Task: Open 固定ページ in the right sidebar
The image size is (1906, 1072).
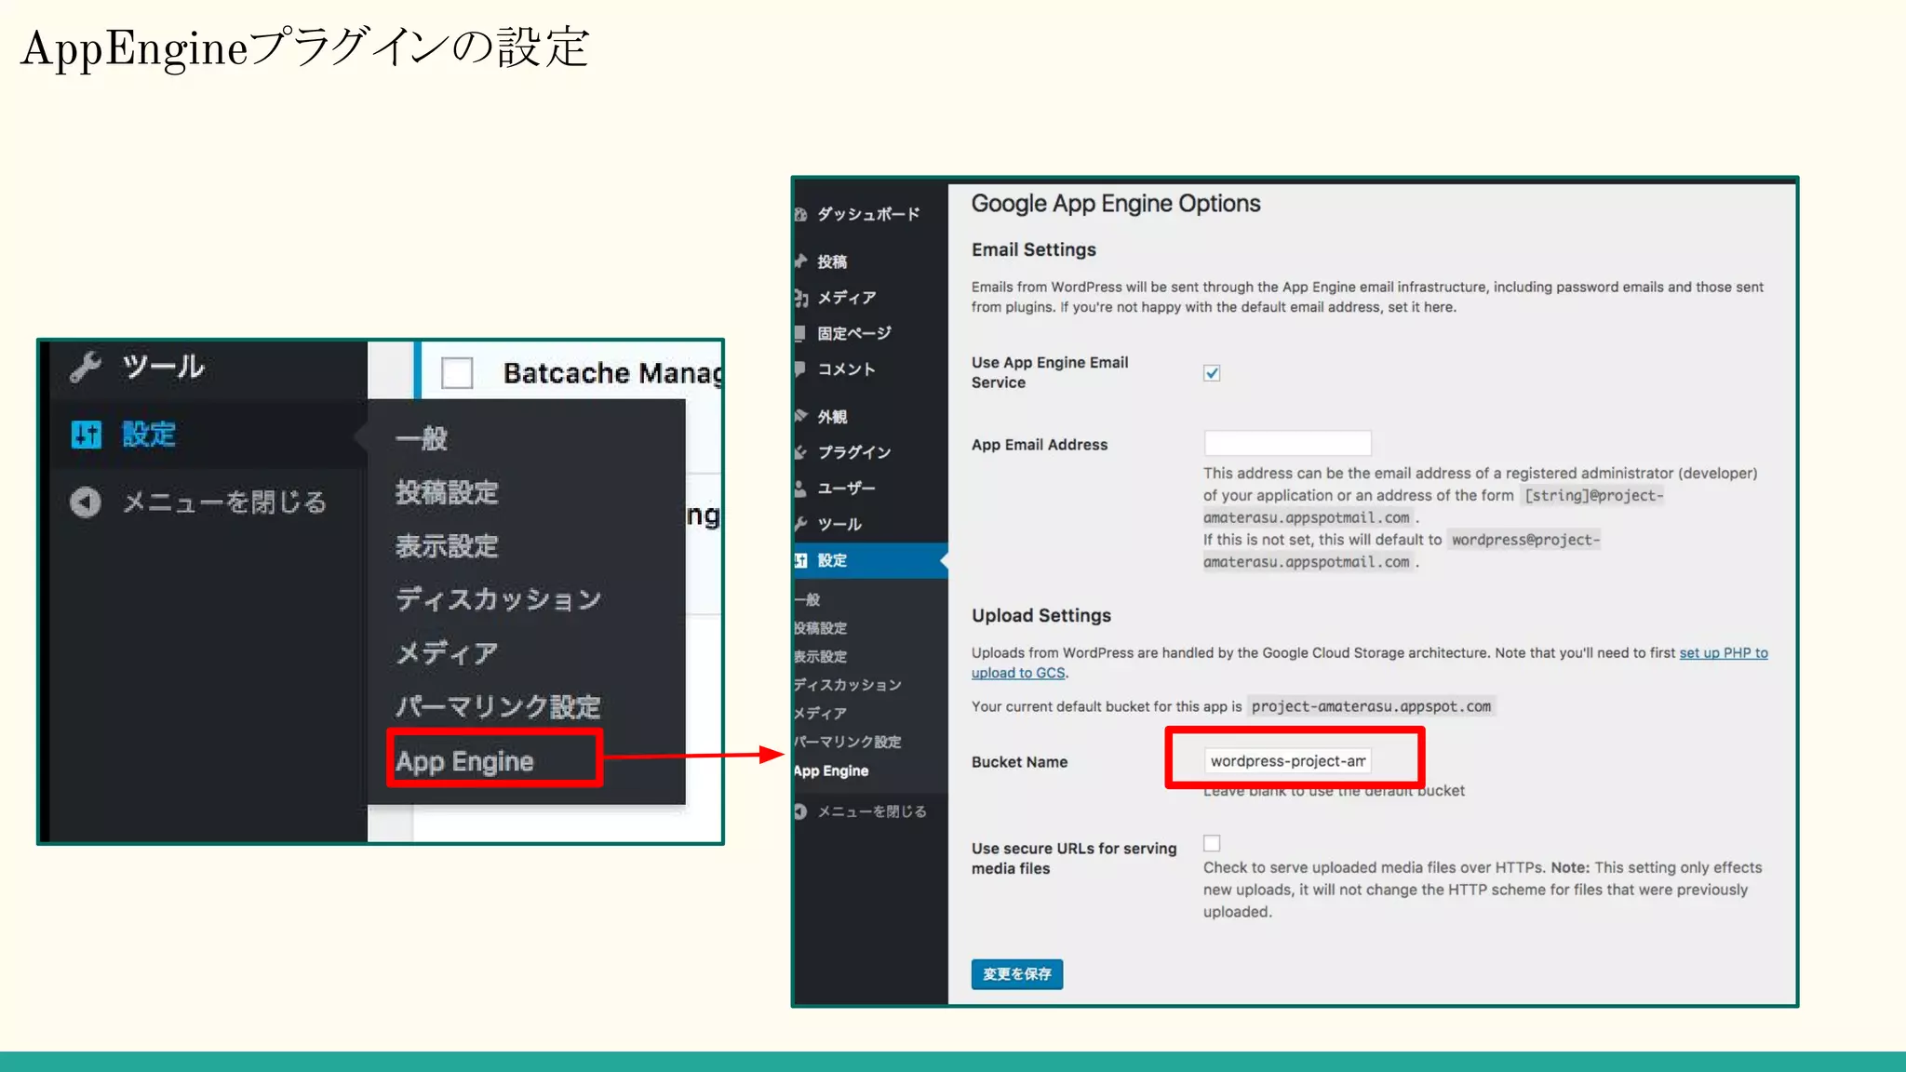Action: click(x=855, y=333)
